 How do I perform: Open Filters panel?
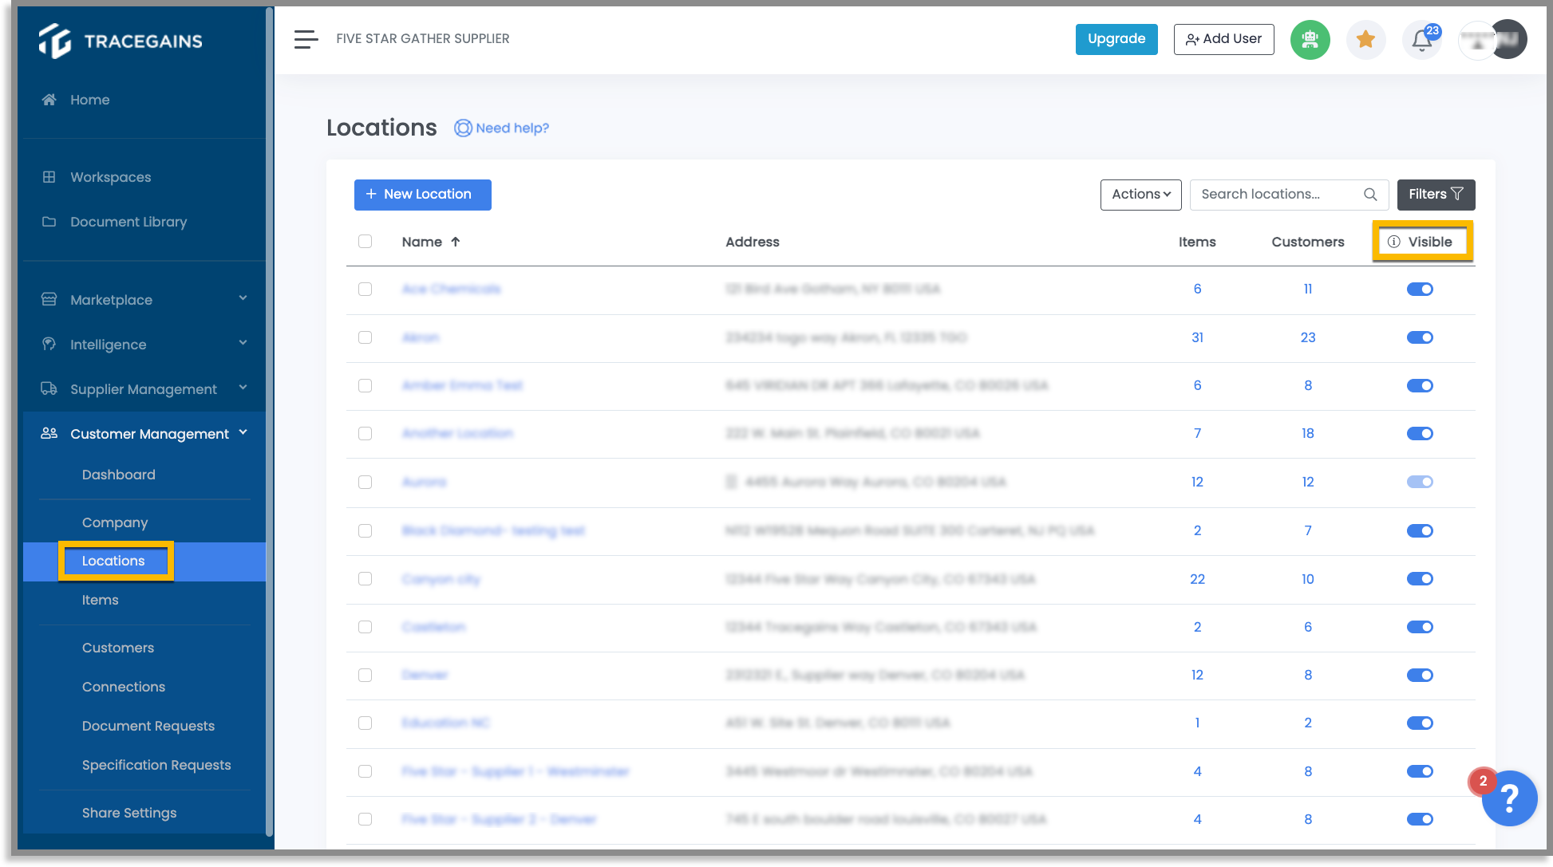[1436, 195]
